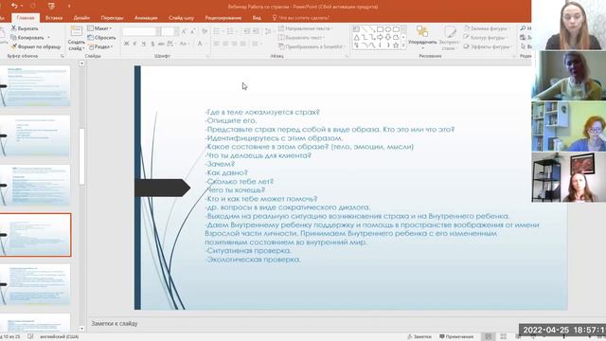606x341 pixels.
Task: Select the rectangle shape in shapes gallery
Action: point(380,29)
